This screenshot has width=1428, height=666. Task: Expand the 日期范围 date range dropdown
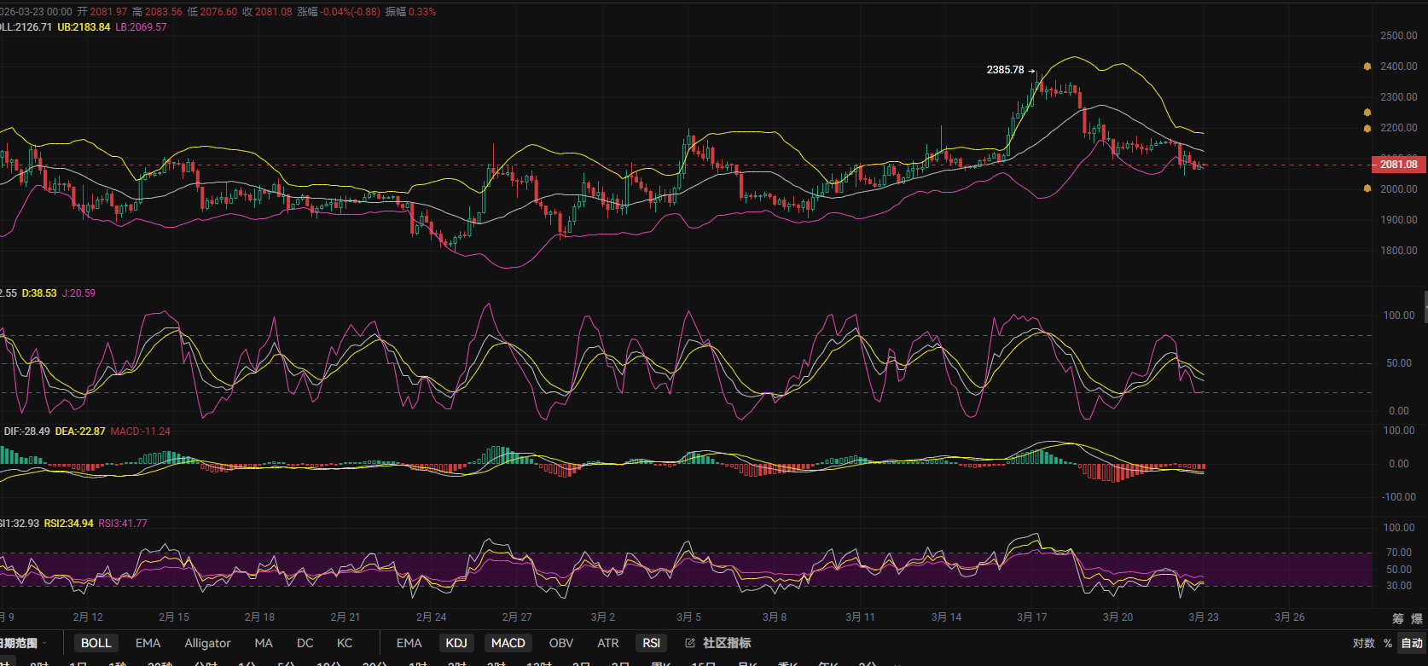[x=21, y=643]
